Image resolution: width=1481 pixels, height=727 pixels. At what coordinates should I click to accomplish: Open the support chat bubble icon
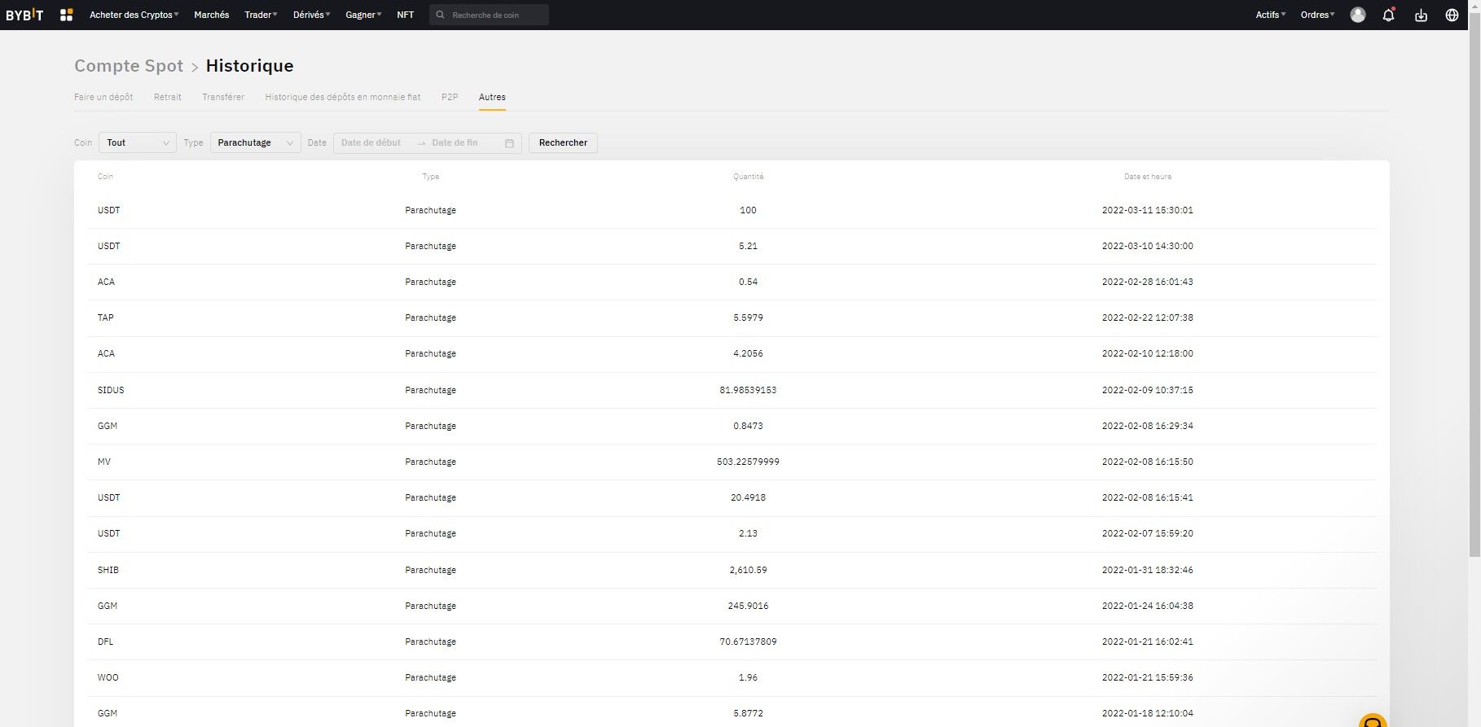click(x=1373, y=721)
